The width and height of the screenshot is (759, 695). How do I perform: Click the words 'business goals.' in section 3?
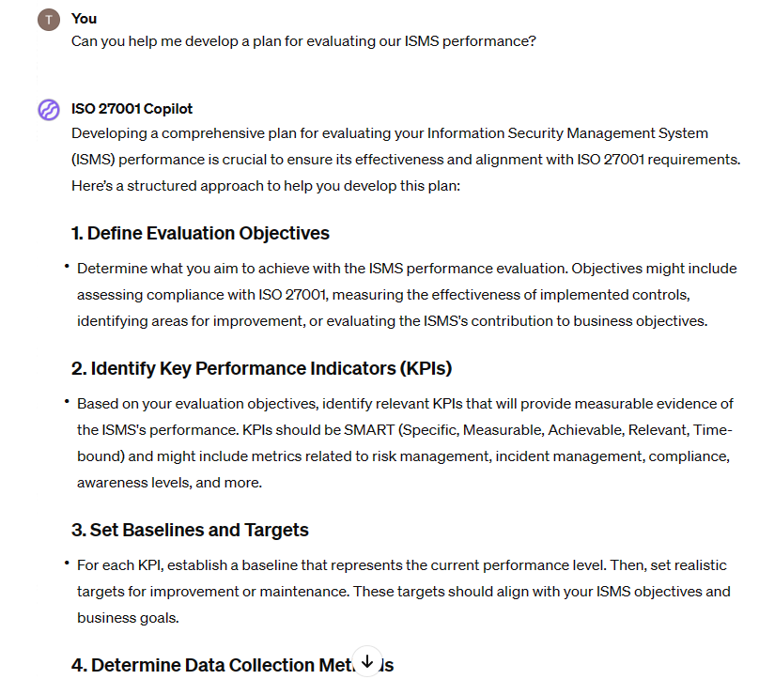point(128,618)
